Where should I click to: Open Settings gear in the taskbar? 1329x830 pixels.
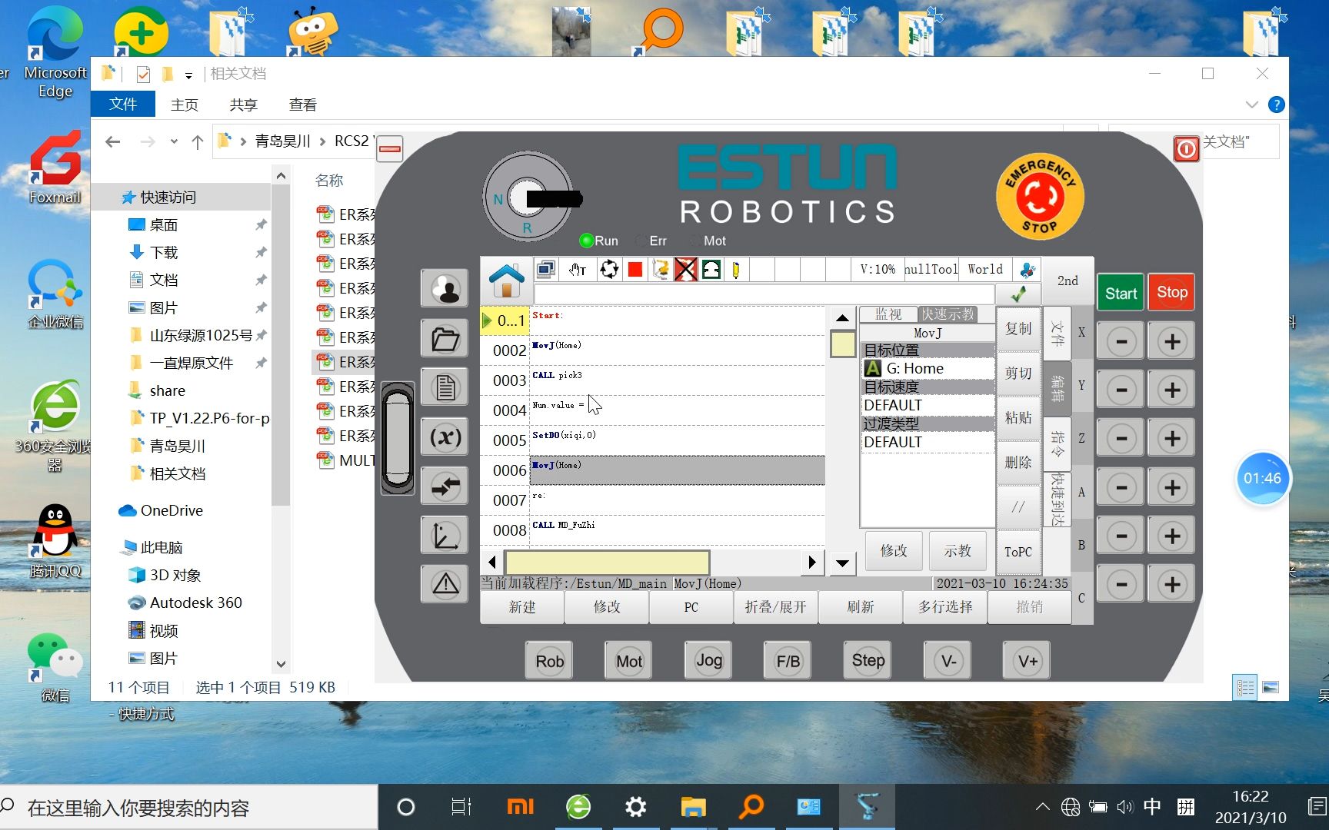coord(635,807)
